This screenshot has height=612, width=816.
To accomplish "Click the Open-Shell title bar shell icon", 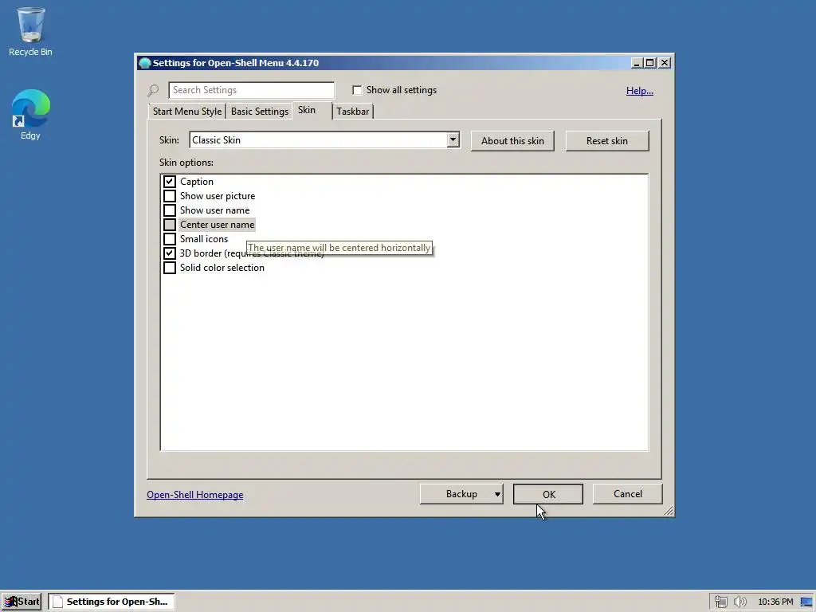I will coord(145,63).
